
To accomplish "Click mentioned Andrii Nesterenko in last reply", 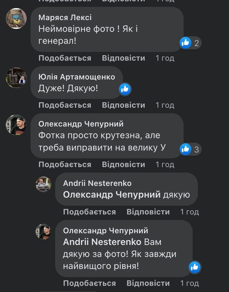I will coord(102,242).
